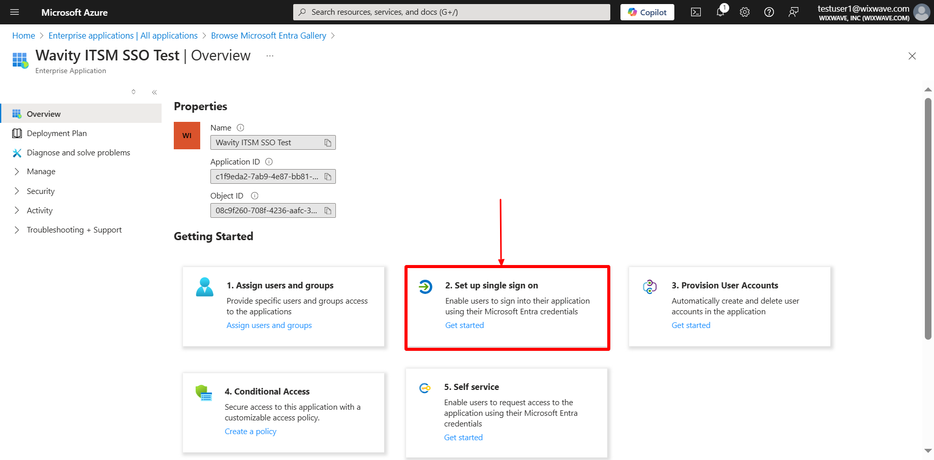This screenshot has height=460, width=934.
Task: Click the Provision User Accounts icon
Action: click(x=650, y=287)
